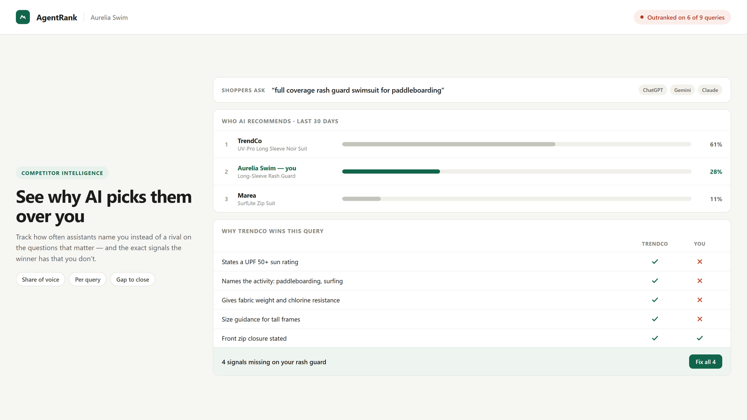747x420 pixels.
Task: Click your red X for Names the activity
Action: [x=700, y=281]
